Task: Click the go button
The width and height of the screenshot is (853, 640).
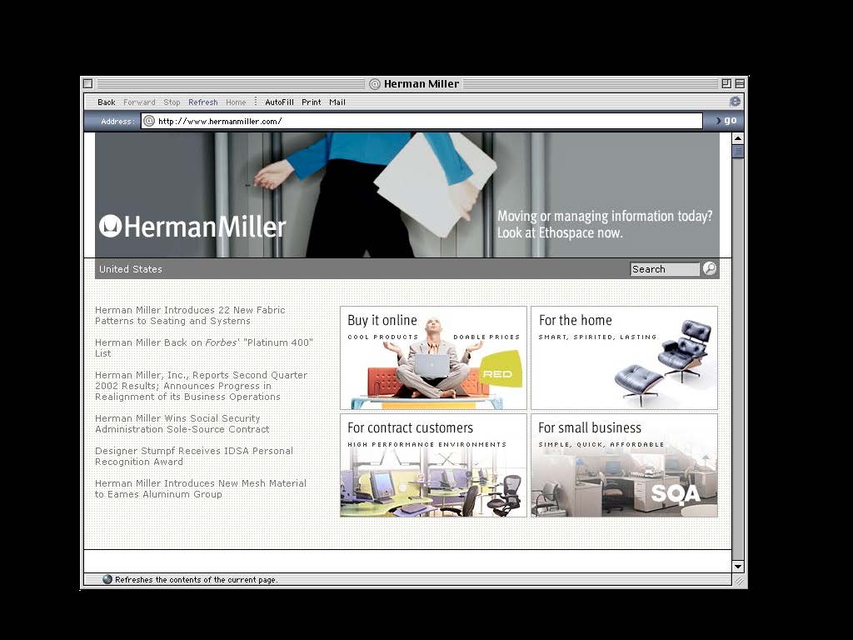Action: 726,120
